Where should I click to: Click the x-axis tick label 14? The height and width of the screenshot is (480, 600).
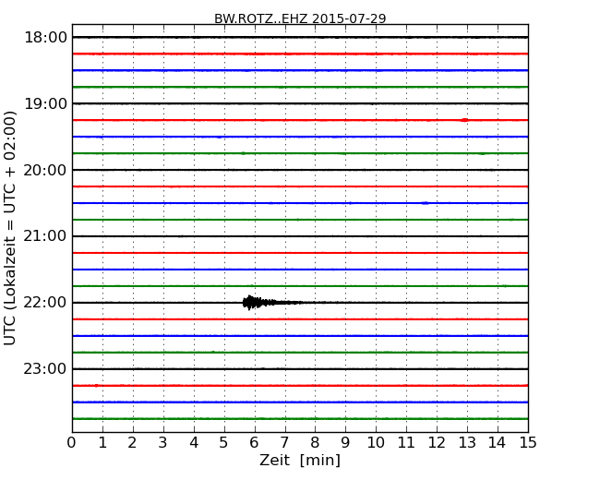coord(498,443)
